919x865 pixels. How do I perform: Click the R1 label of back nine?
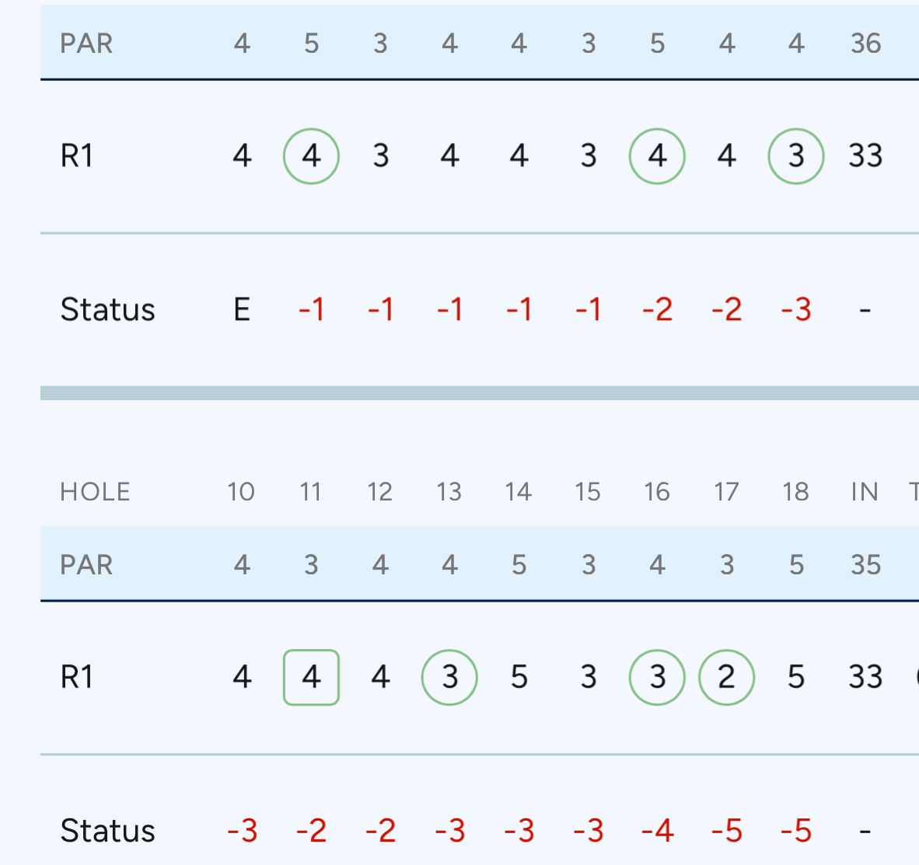[x=77, y=677]
